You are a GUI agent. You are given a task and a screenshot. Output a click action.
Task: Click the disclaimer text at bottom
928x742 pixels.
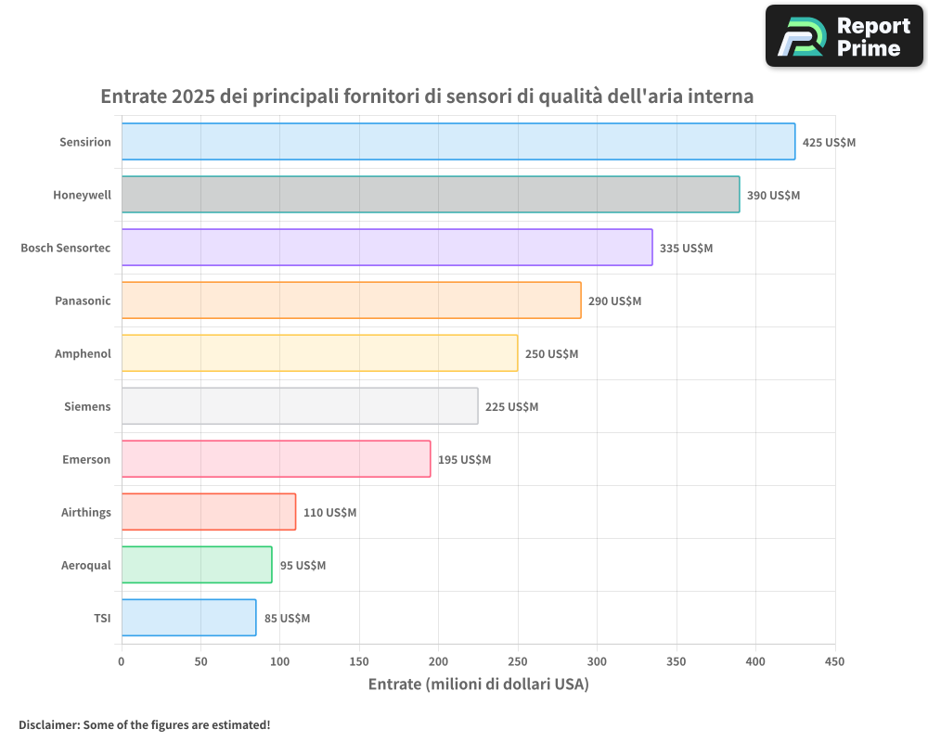[x=145, y=725]
